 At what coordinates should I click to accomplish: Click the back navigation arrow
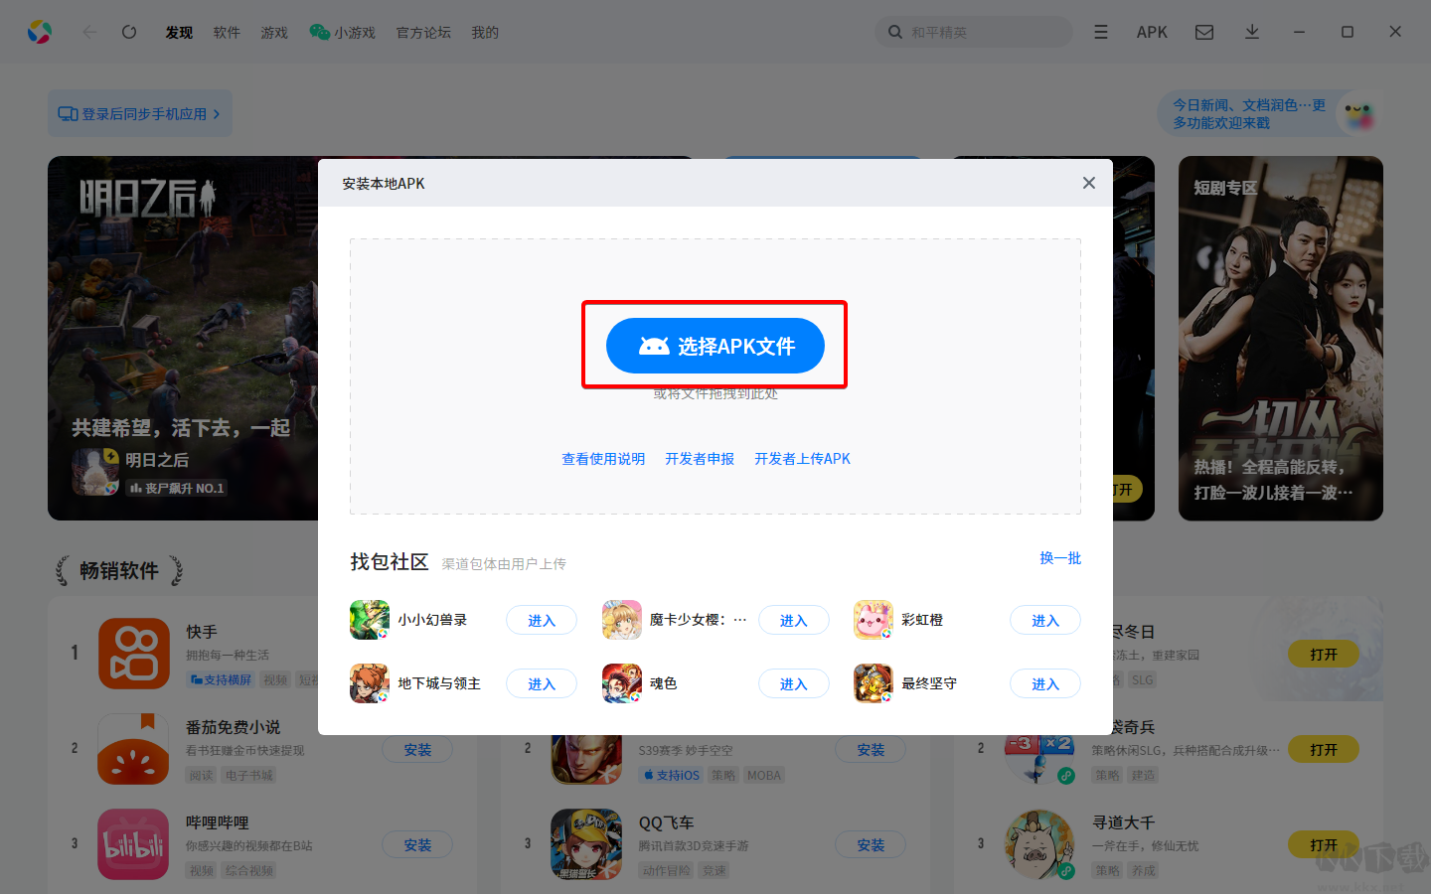point(89,32)
